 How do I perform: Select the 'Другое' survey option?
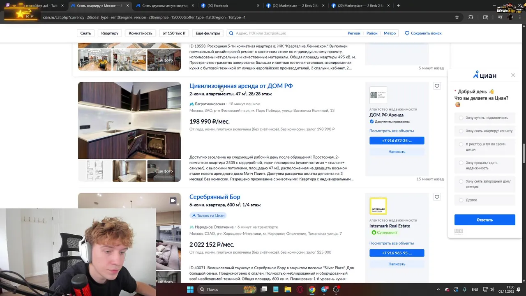(x=485, y=200)
